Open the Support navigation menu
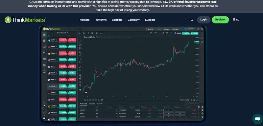This screenshot has width=263, height=126. tap(150, 20)
